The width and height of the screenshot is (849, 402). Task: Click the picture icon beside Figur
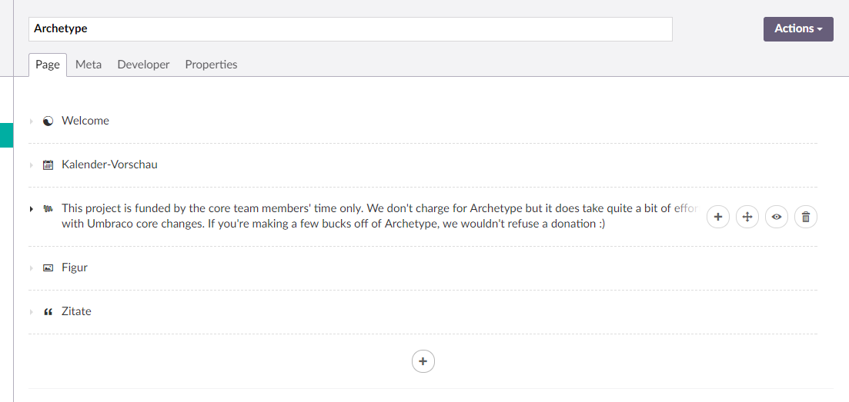[48, 267]
